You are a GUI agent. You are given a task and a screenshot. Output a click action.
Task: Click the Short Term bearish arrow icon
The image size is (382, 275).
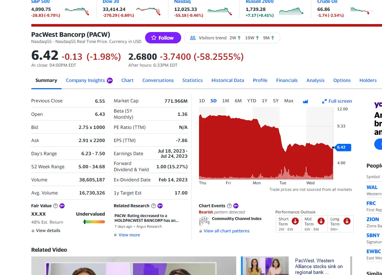(x=295, y=221)
